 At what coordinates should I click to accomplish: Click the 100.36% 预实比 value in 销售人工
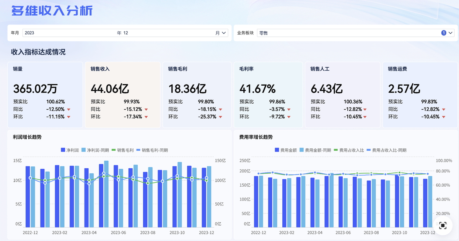click(x=353, y=102)
